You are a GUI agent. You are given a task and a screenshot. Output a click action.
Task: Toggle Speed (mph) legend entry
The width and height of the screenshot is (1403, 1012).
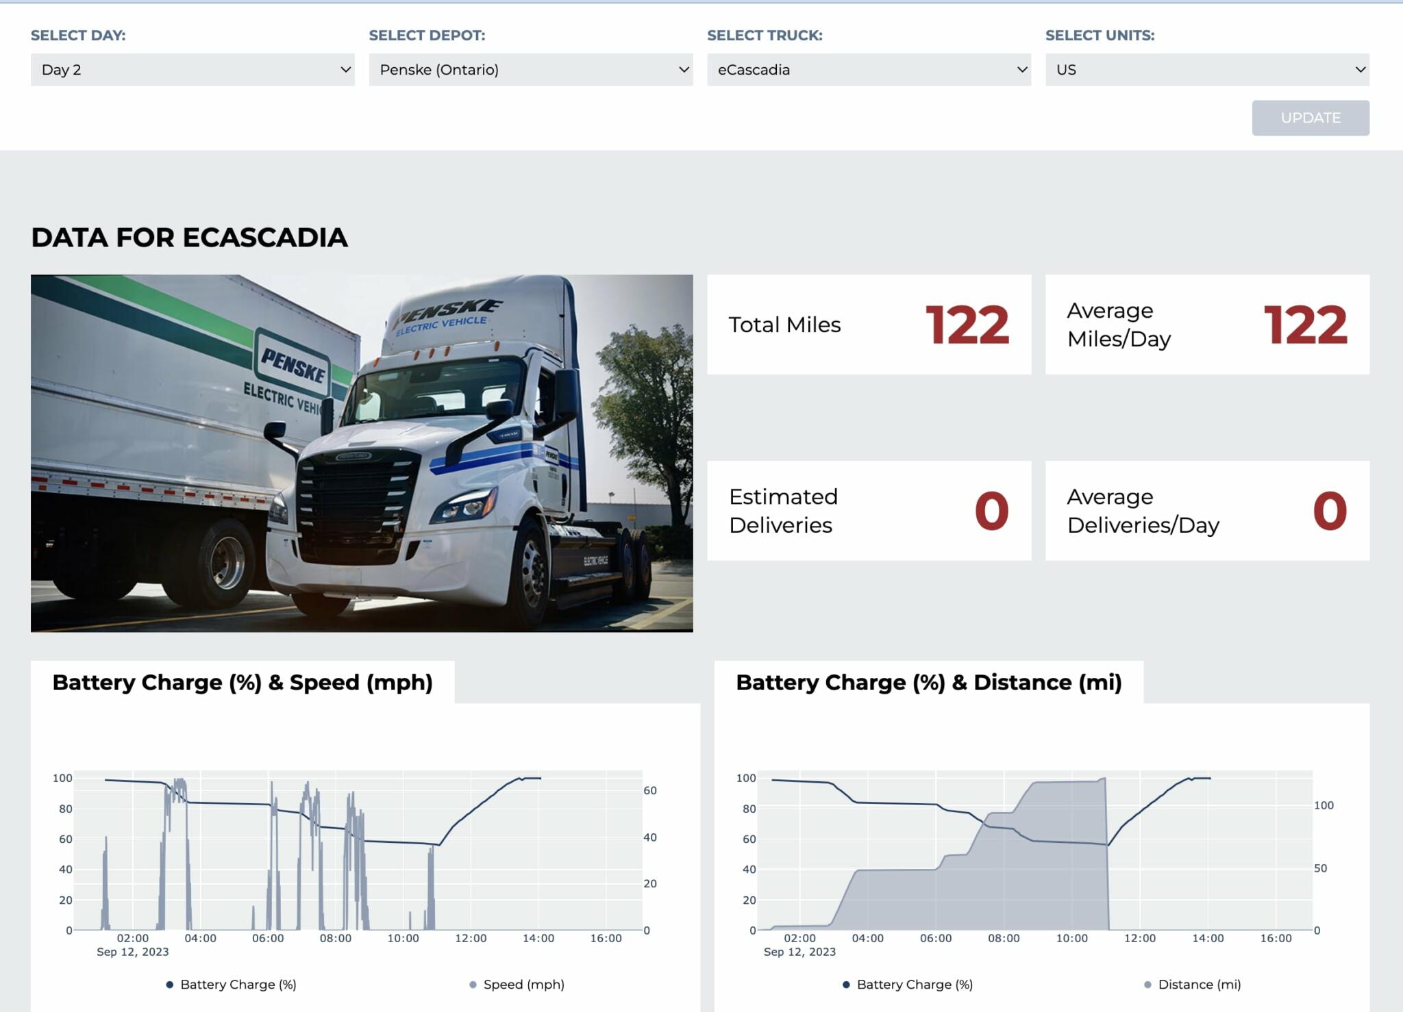point(523,984)
